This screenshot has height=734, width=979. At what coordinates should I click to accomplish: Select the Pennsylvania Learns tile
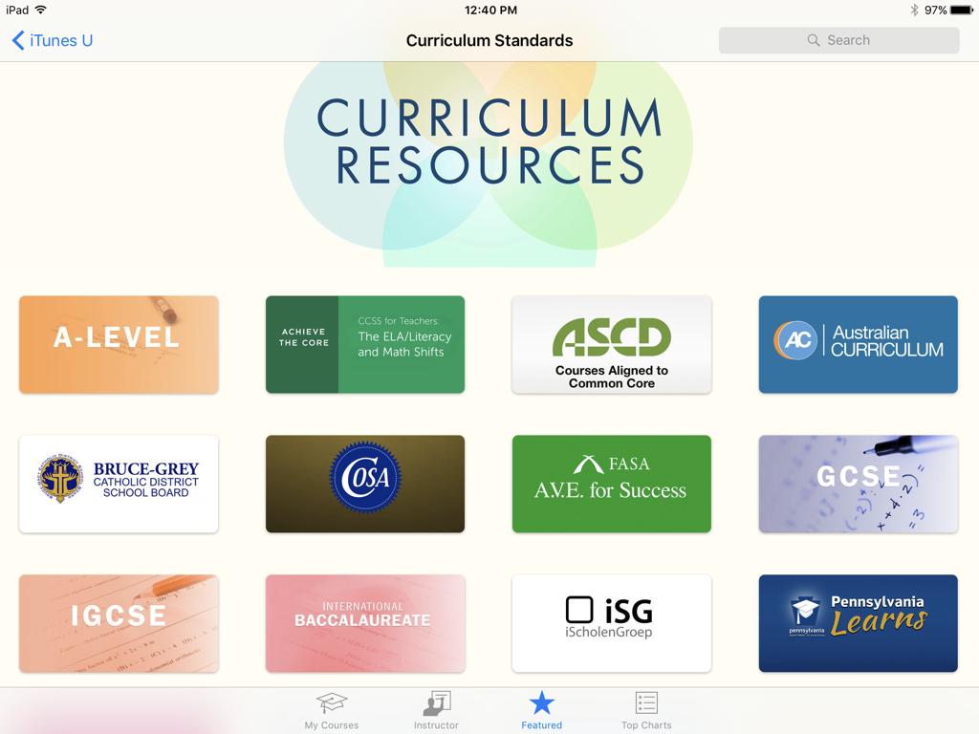[859, 623]
